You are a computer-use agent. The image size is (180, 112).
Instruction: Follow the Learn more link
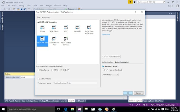(106, 34)
